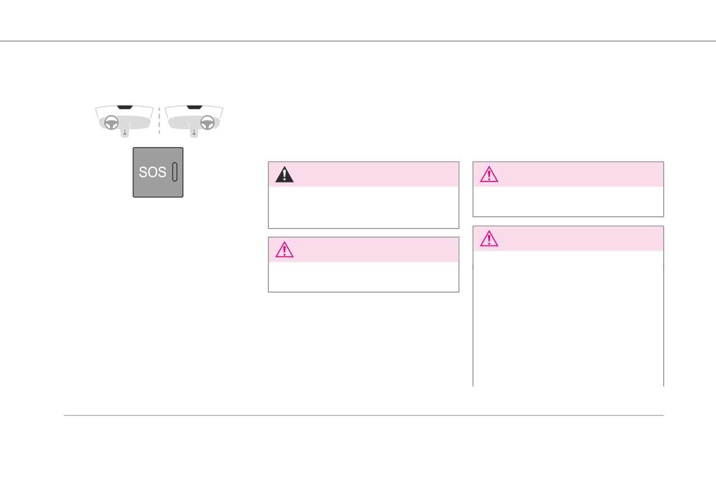
Task: Click the gear lever in left-hand-drive diagram
Action: 125,133
